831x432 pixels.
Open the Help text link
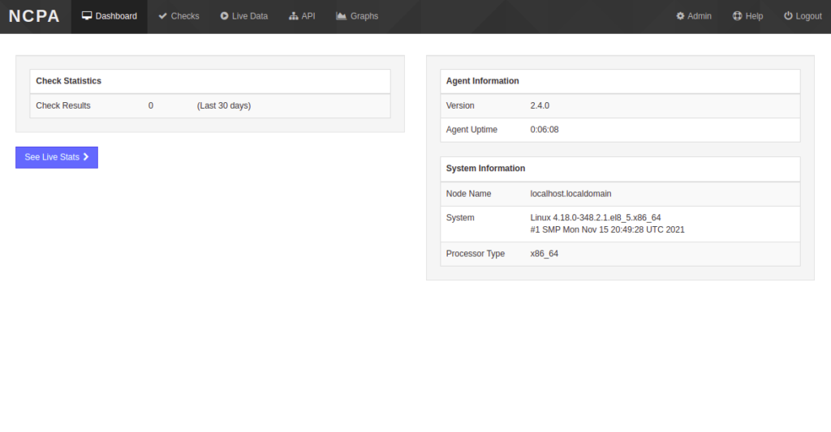pos(754,16)
